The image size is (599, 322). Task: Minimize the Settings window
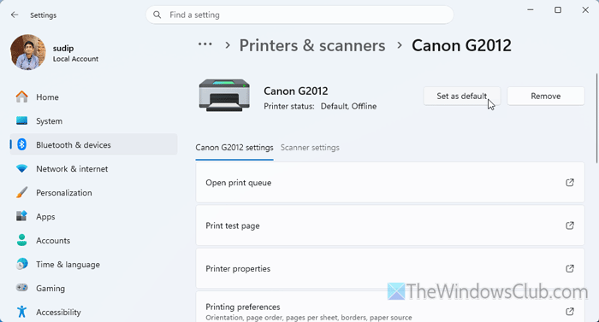[531, 10]
